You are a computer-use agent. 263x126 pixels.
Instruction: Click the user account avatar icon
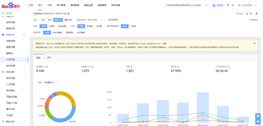[x=239, y=5]
